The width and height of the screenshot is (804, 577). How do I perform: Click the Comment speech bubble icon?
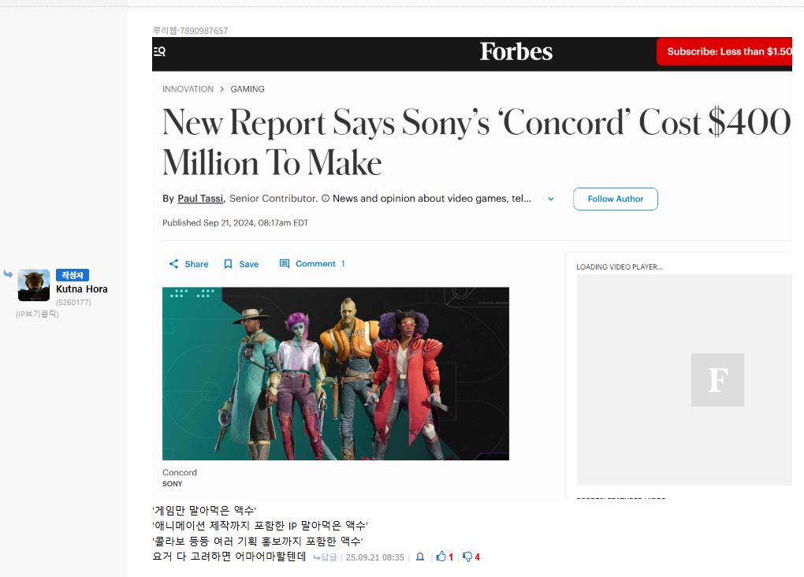click(x=285, y=264)
